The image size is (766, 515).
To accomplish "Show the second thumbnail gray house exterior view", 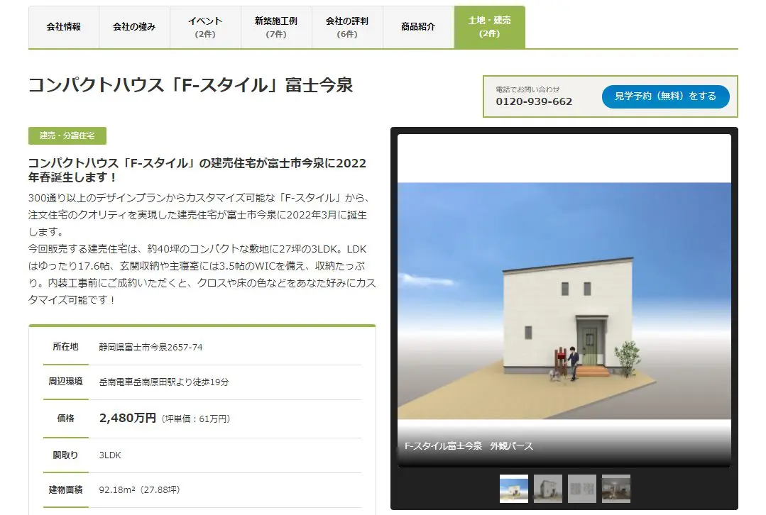I will 548,489.
